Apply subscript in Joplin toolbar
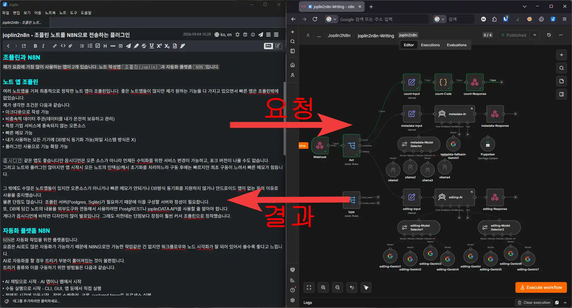Image resolution: width=572 pixels, height=308 pixels. click(167, 46)
